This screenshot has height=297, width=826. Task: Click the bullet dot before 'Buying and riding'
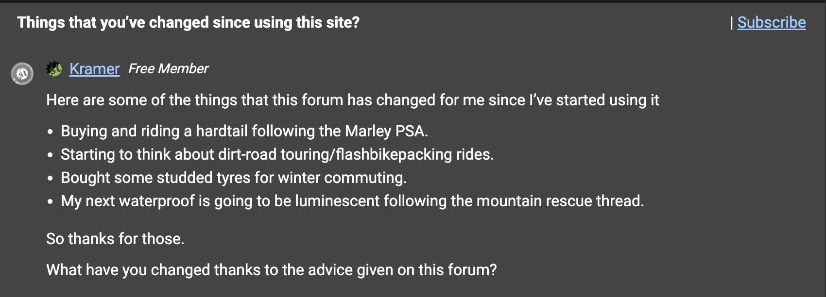pyautogui.click(x=50, y=132)
